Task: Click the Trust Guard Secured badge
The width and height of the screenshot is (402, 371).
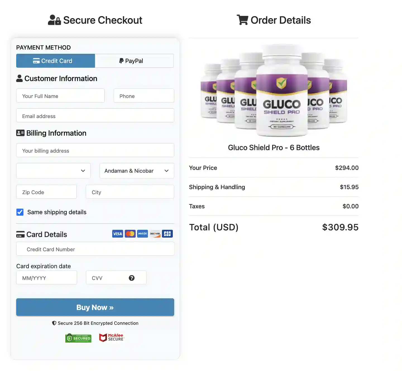Action: (78, 338)
